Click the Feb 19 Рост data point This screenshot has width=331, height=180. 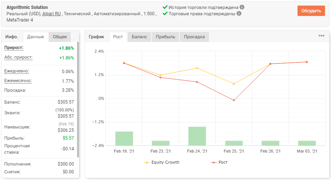point(124,63)
